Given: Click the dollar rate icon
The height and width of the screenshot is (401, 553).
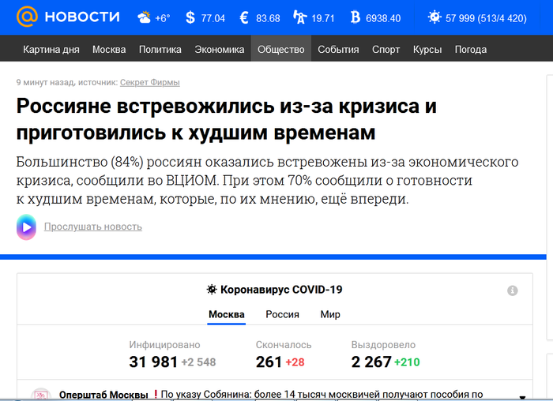Looking at the screenshot, I should coord(190,17).
